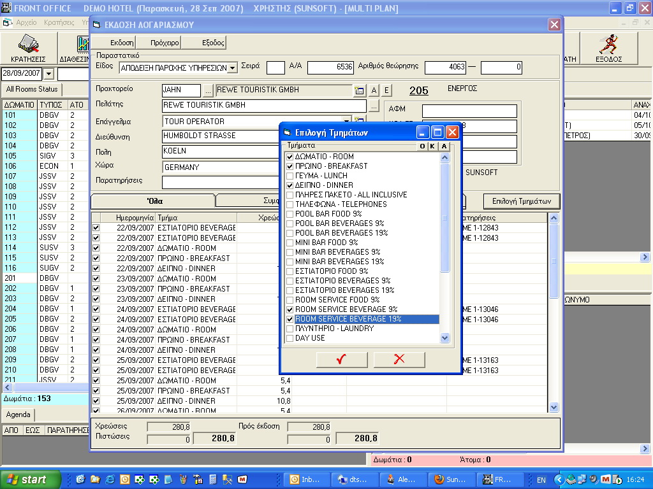Click the ΕΞΟΔΟΣ running man exit icon
653x489 pixels.
point(608,48)
